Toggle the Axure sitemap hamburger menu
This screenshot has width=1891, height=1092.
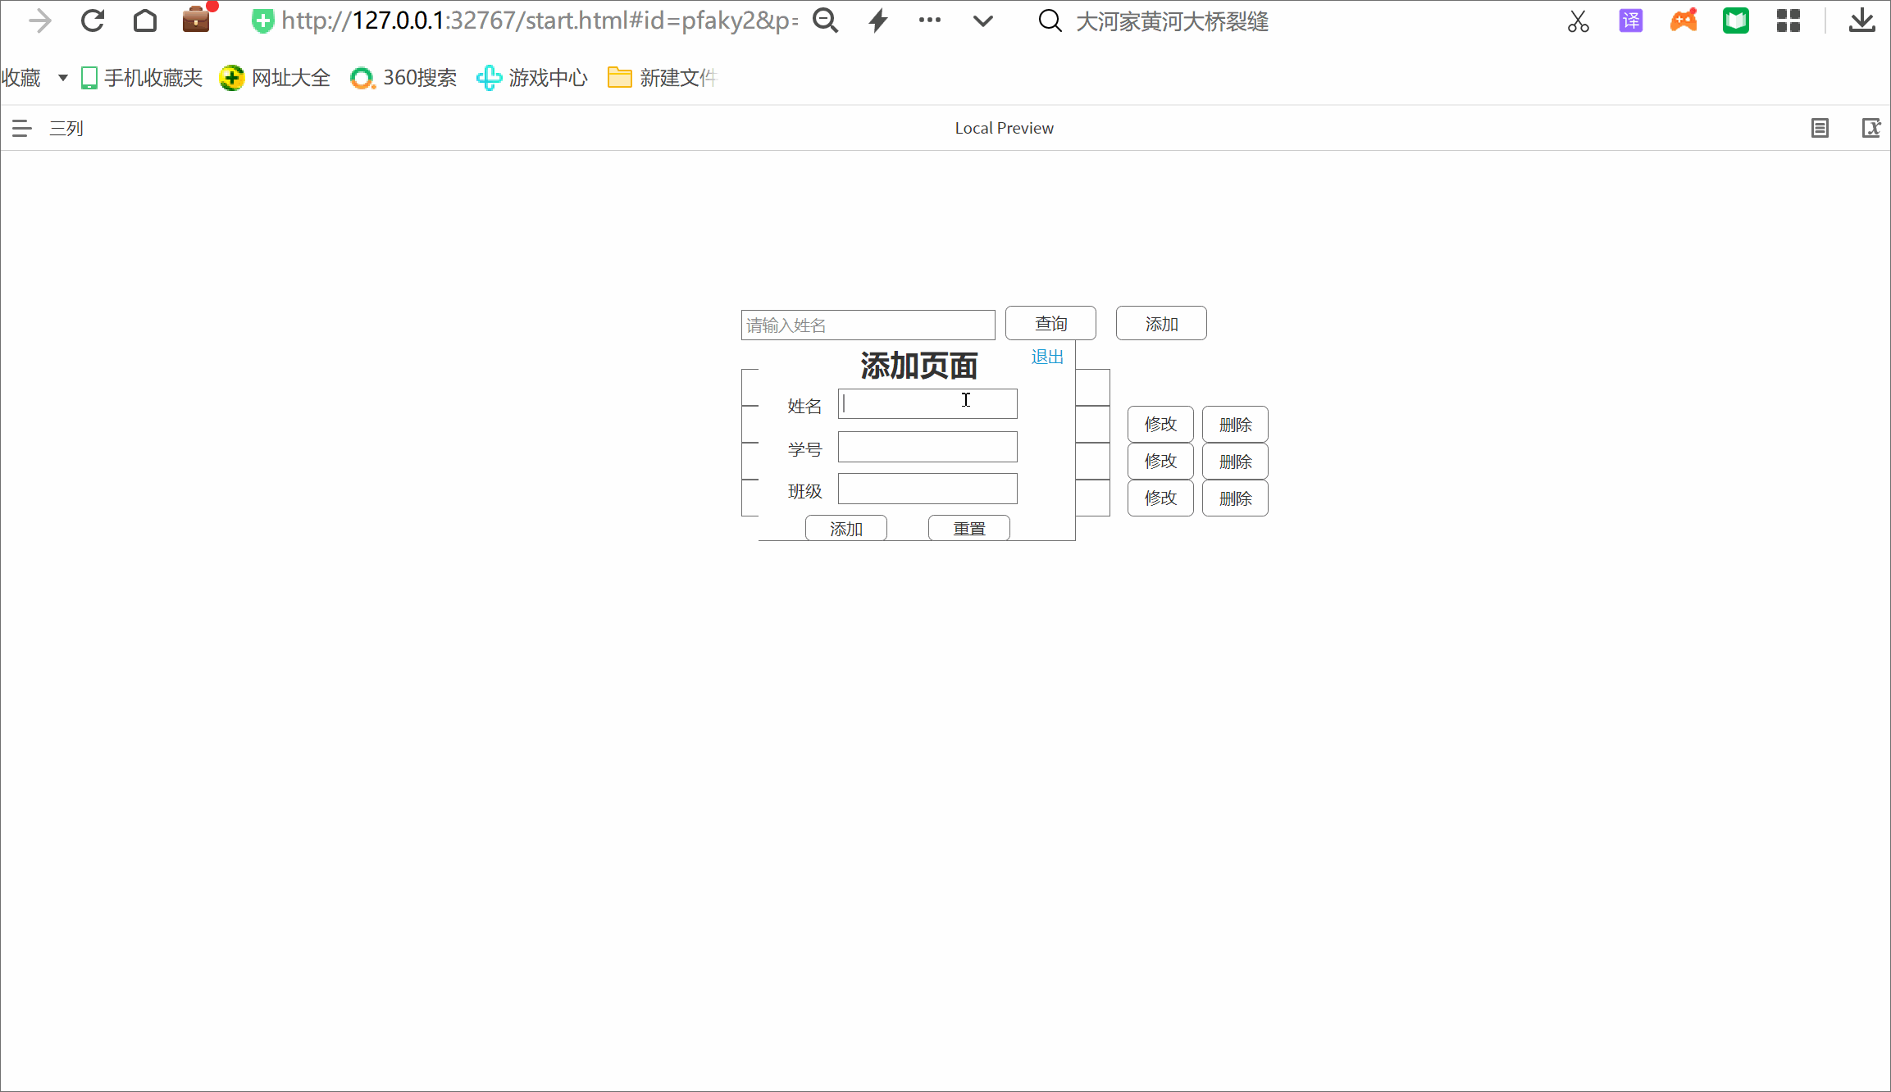point(22,128)
